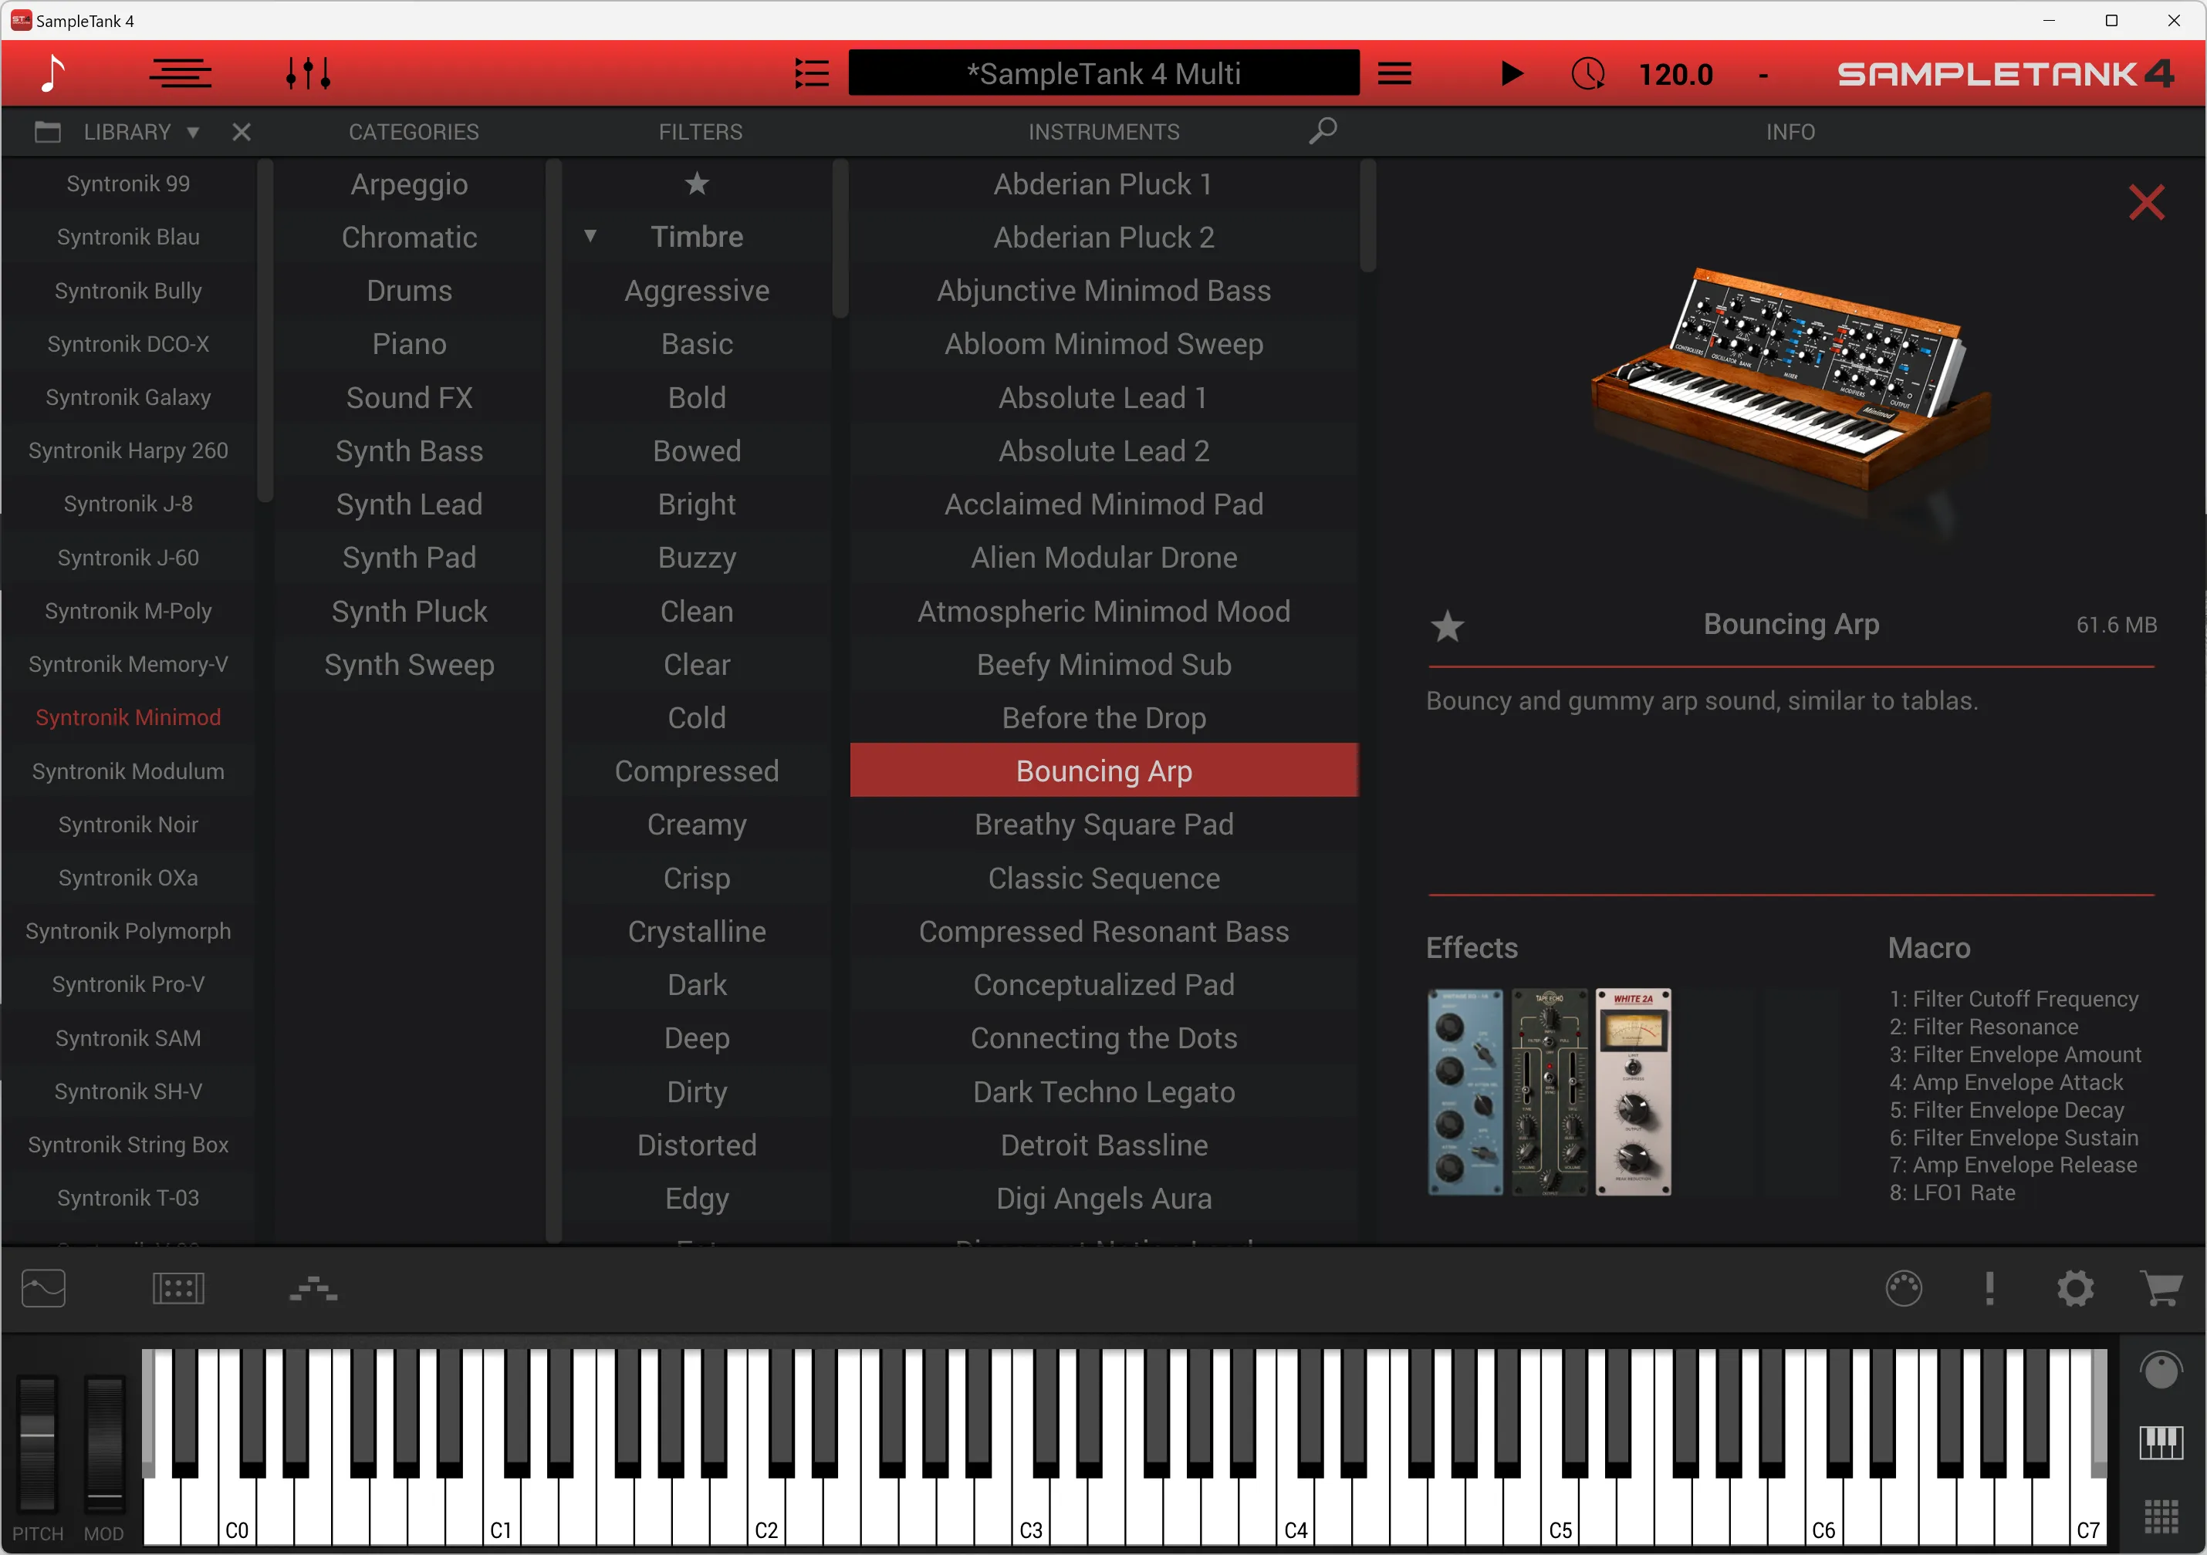Viewport: 2207px width, 1555px height.
Task: Select the Synth Pluck category
Action: coord(408,611)
